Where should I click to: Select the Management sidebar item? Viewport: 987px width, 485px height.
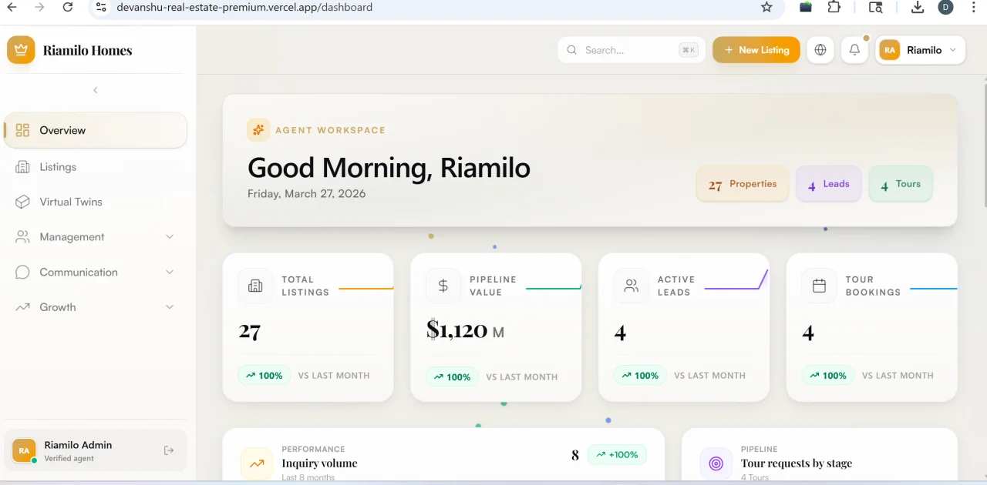96,237
